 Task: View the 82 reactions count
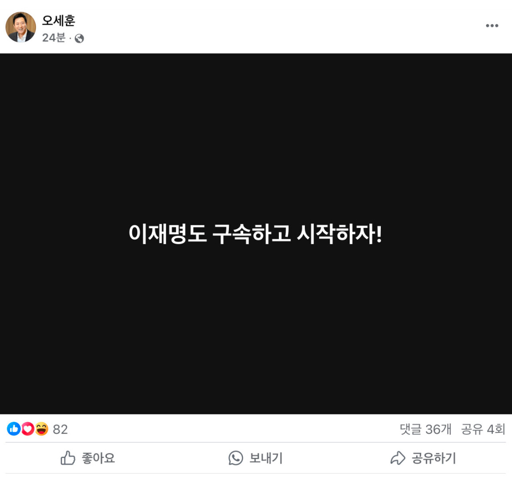click(x=60, y=429)
